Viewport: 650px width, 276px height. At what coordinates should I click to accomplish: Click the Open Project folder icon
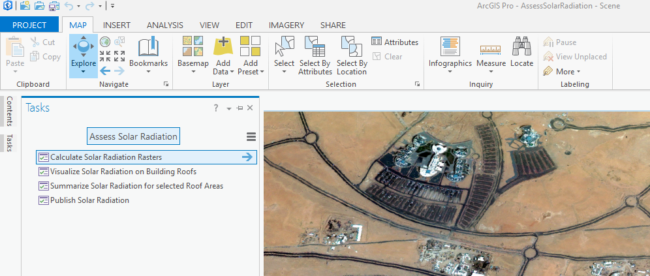click(x=39, y=6)
